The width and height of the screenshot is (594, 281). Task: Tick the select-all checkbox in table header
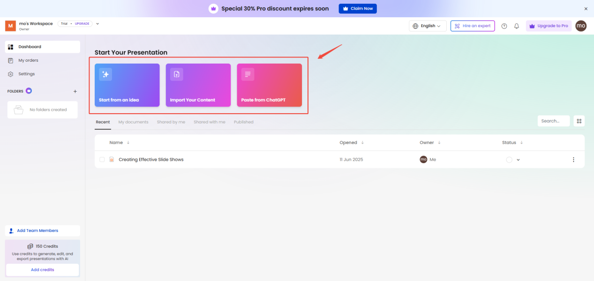click(x=102, y=143)
